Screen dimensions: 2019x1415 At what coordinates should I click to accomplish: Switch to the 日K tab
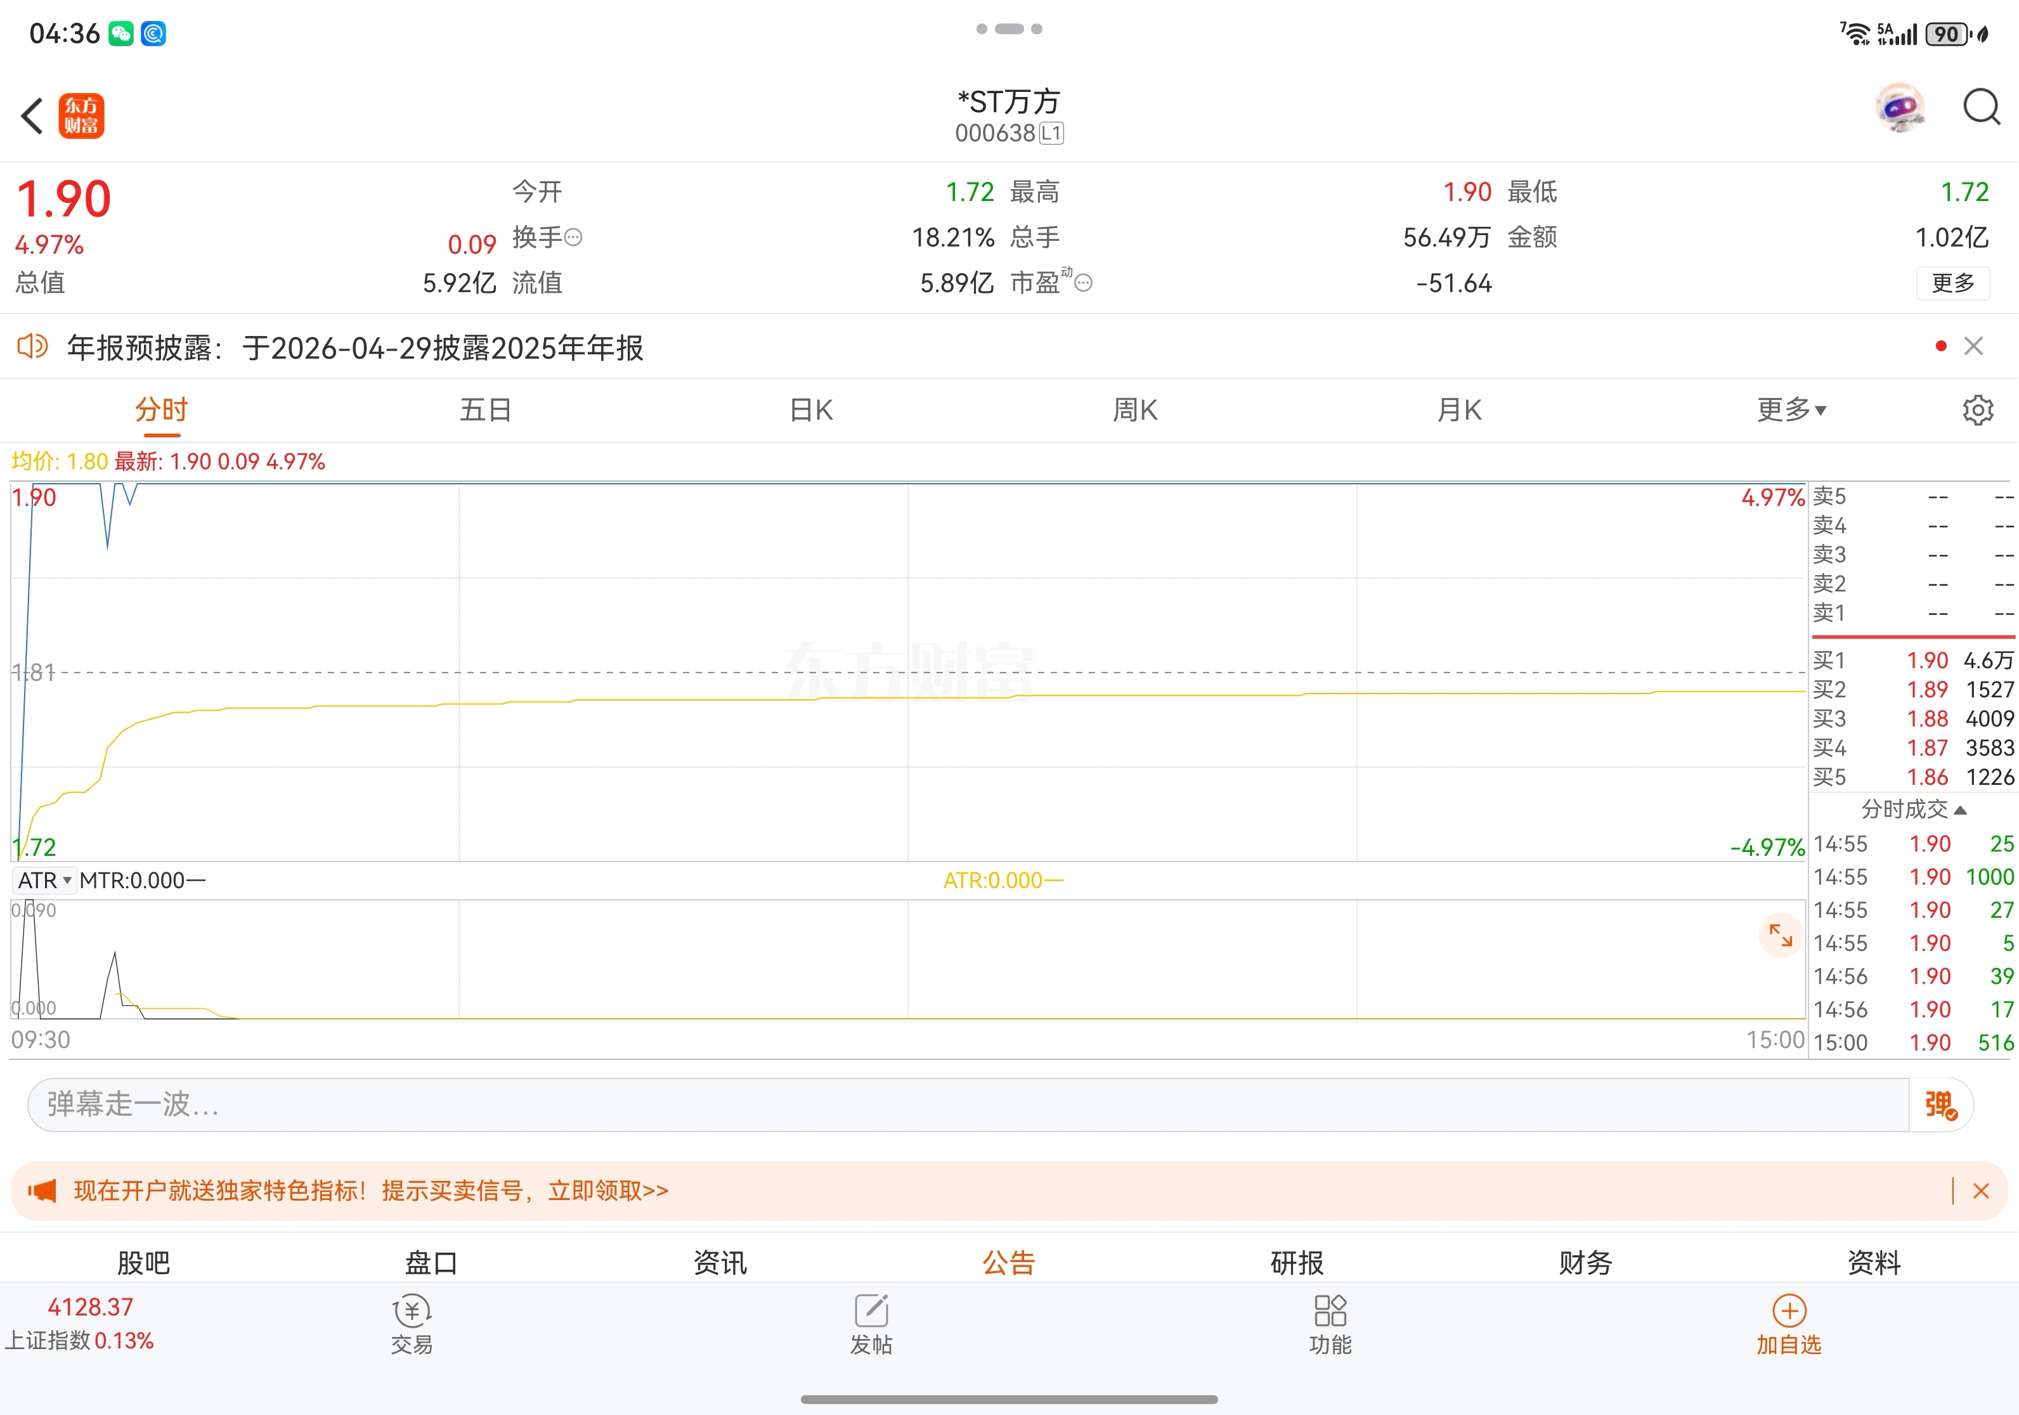[x=811, y=410]
